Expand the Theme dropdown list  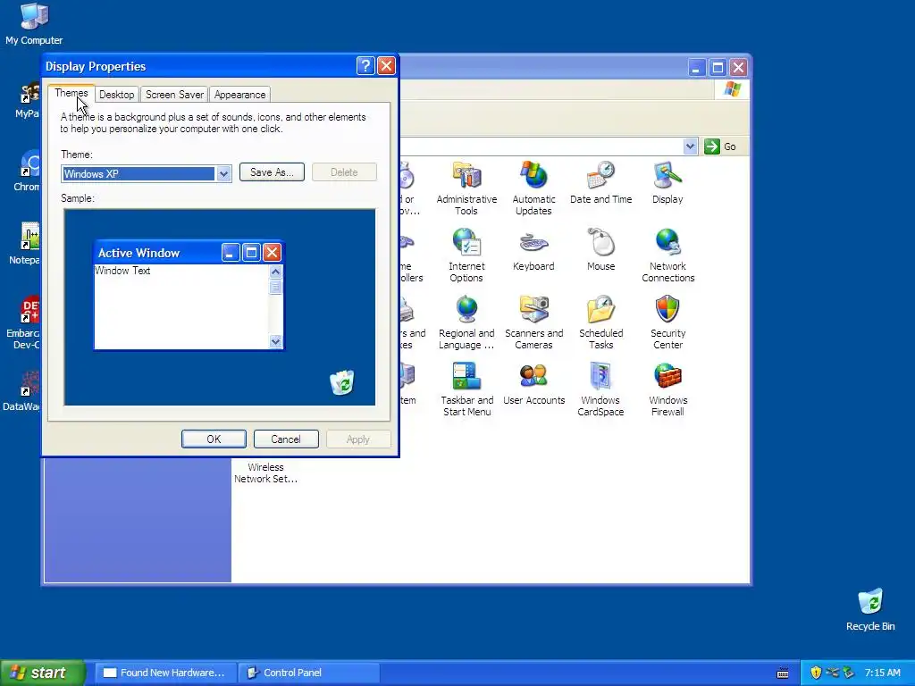(x=223, y=174)
